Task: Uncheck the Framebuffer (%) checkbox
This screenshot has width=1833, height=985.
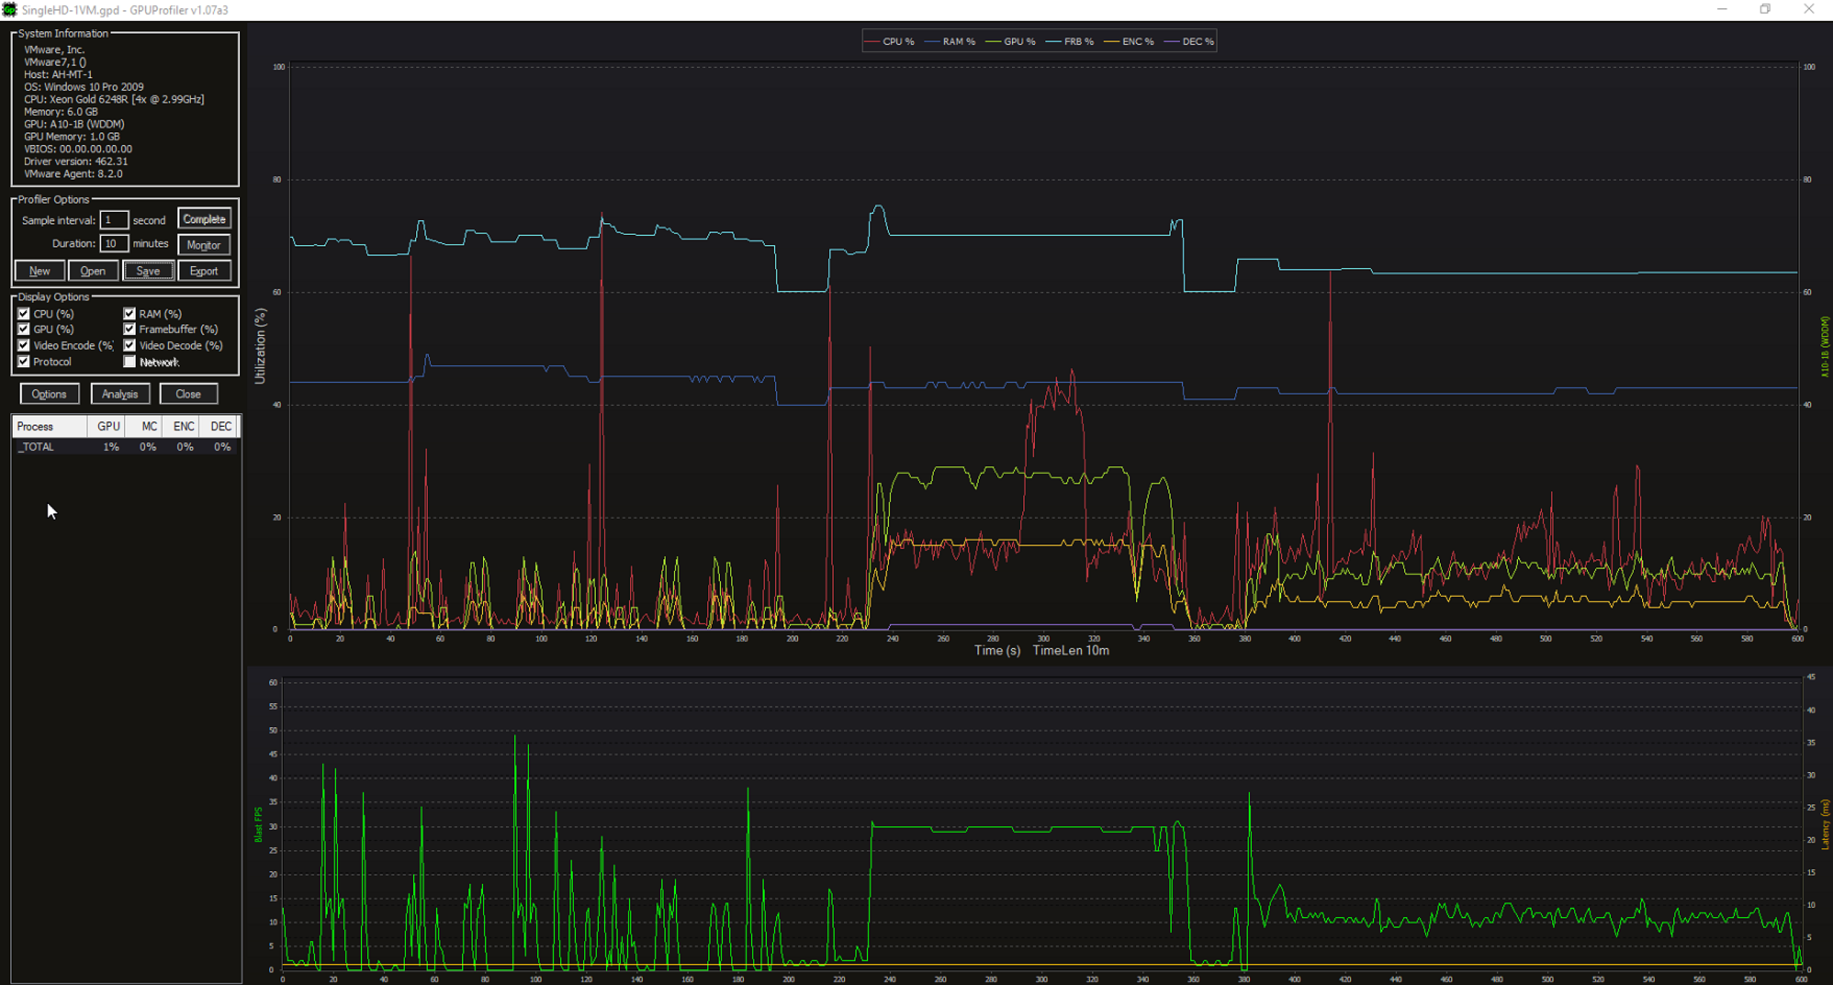Action: tap(129, 328)
